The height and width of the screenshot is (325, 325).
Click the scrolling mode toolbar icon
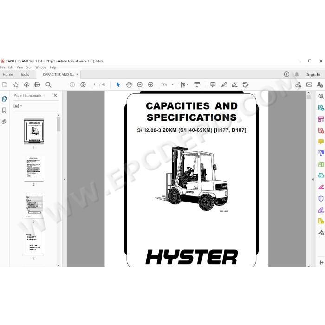click(x=197, y=84)
